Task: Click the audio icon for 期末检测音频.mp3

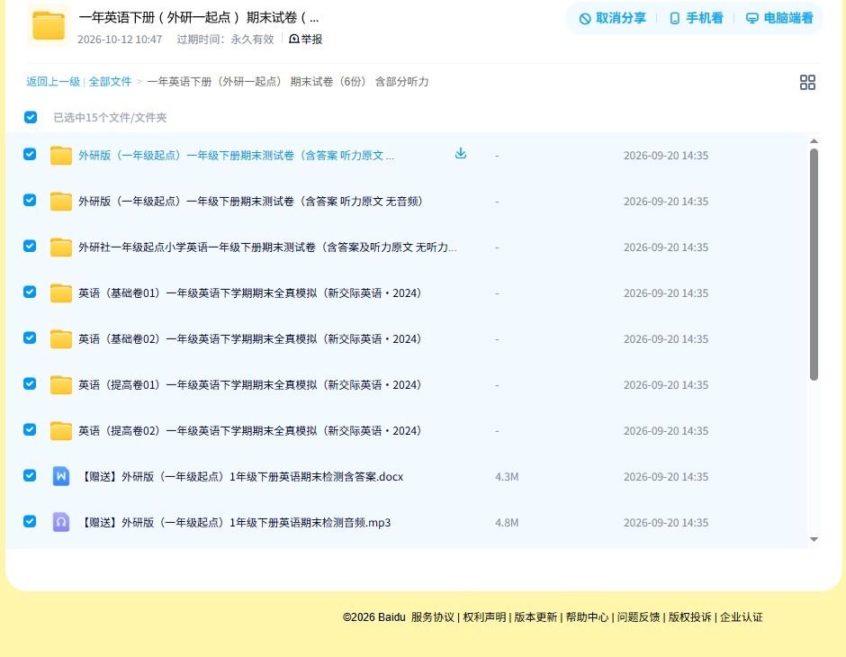Action: (x=61, y=522)
